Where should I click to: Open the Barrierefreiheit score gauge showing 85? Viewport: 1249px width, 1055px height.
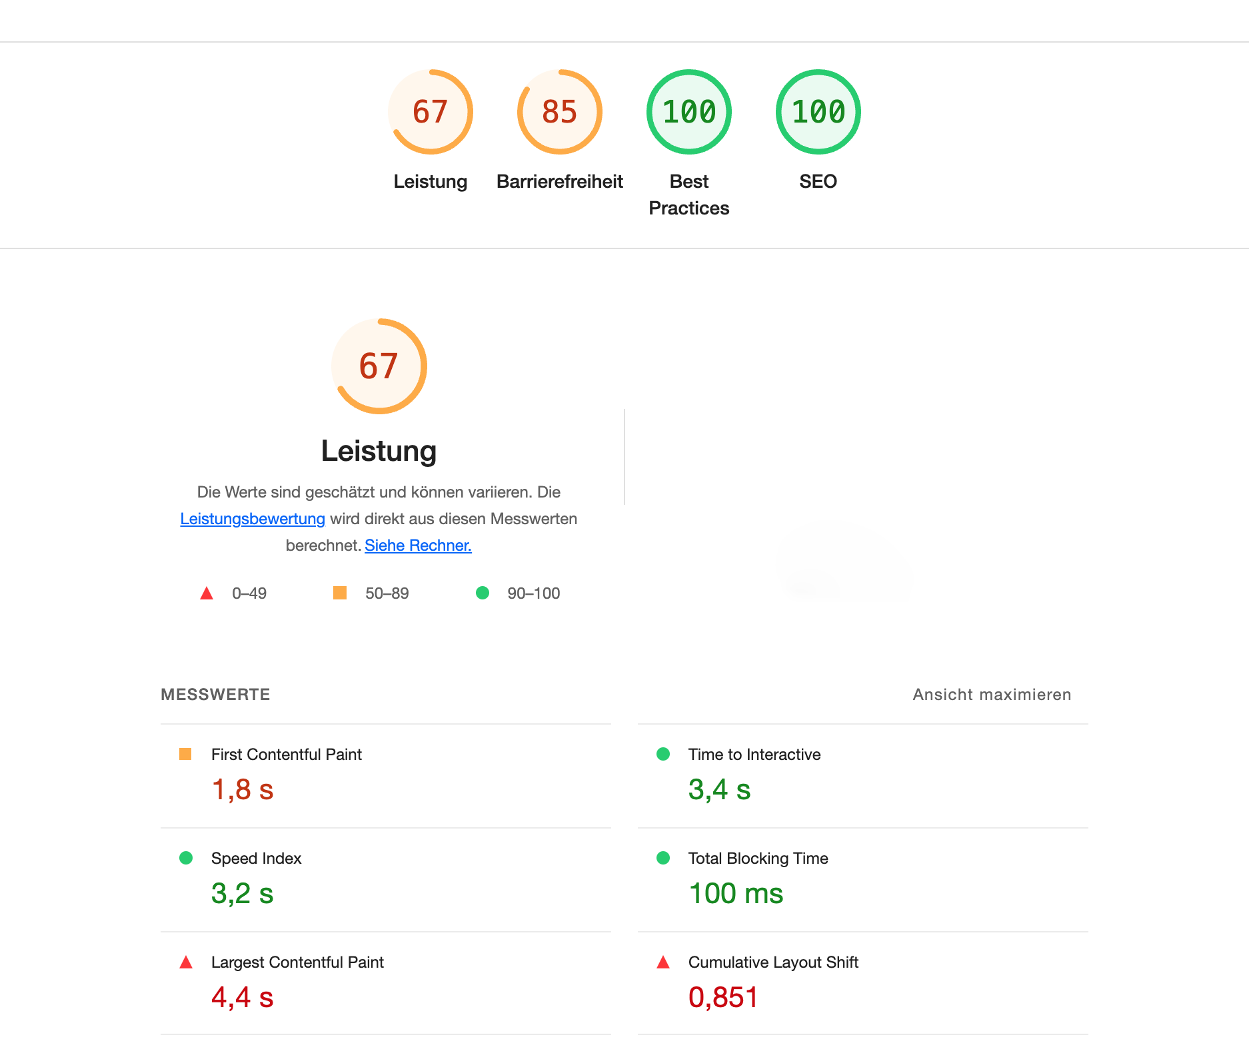(x=560, y=112)
